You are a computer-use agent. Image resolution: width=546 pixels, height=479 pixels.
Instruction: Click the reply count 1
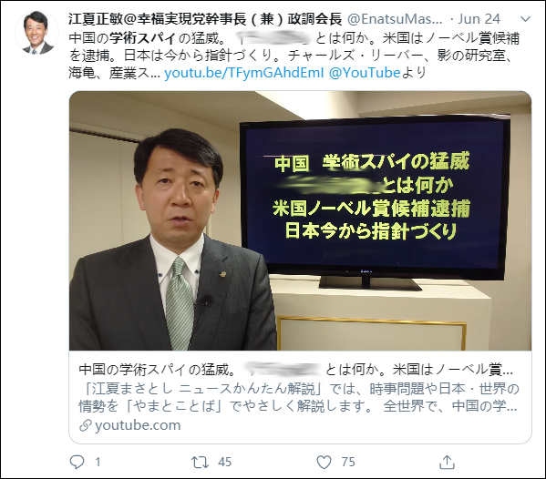98,462
